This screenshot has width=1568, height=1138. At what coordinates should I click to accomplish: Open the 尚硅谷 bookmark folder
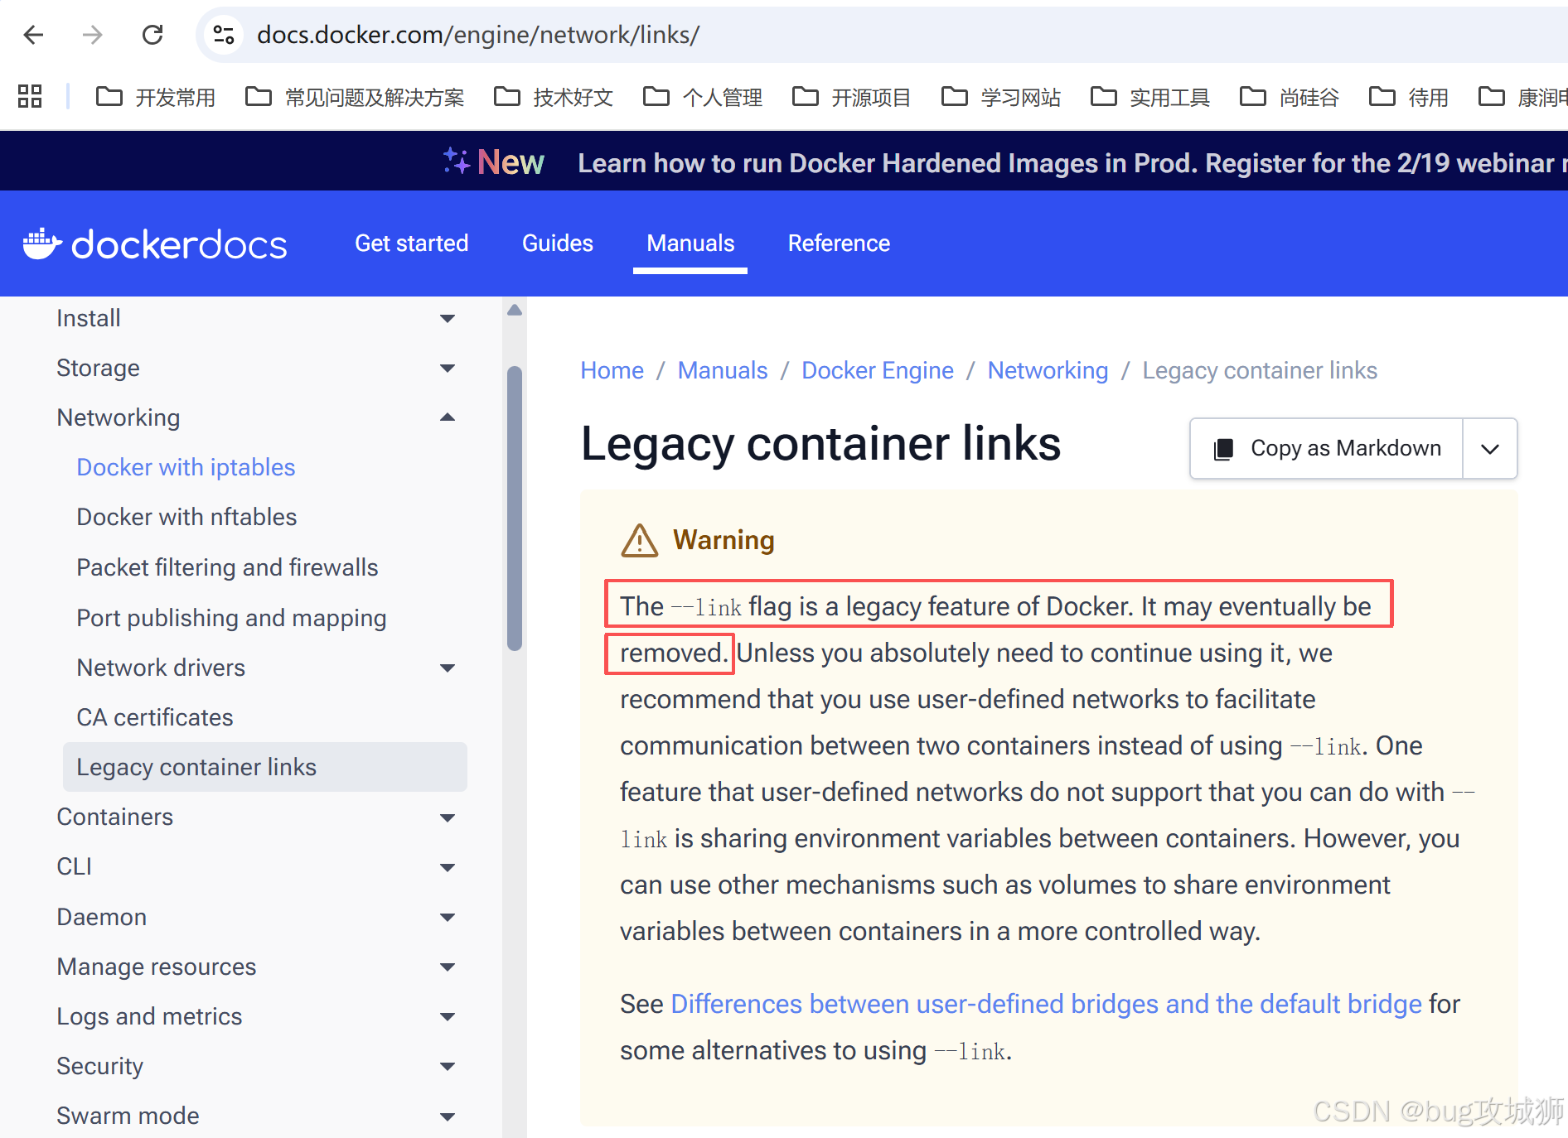click(x=1290, y=97)
